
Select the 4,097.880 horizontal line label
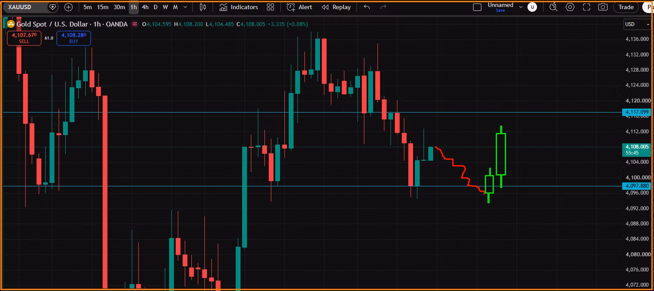637,186
